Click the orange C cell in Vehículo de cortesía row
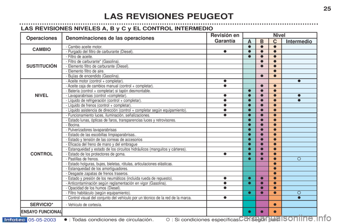The width and height of the screenshot is (337, 224). [x=275, y=204]
